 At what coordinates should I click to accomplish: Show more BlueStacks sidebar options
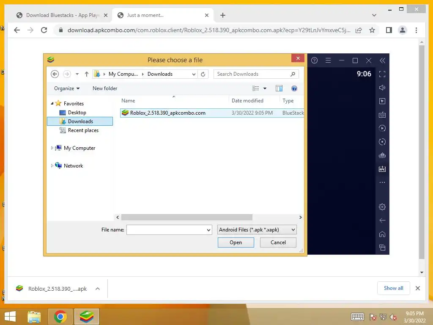[382, 182]
